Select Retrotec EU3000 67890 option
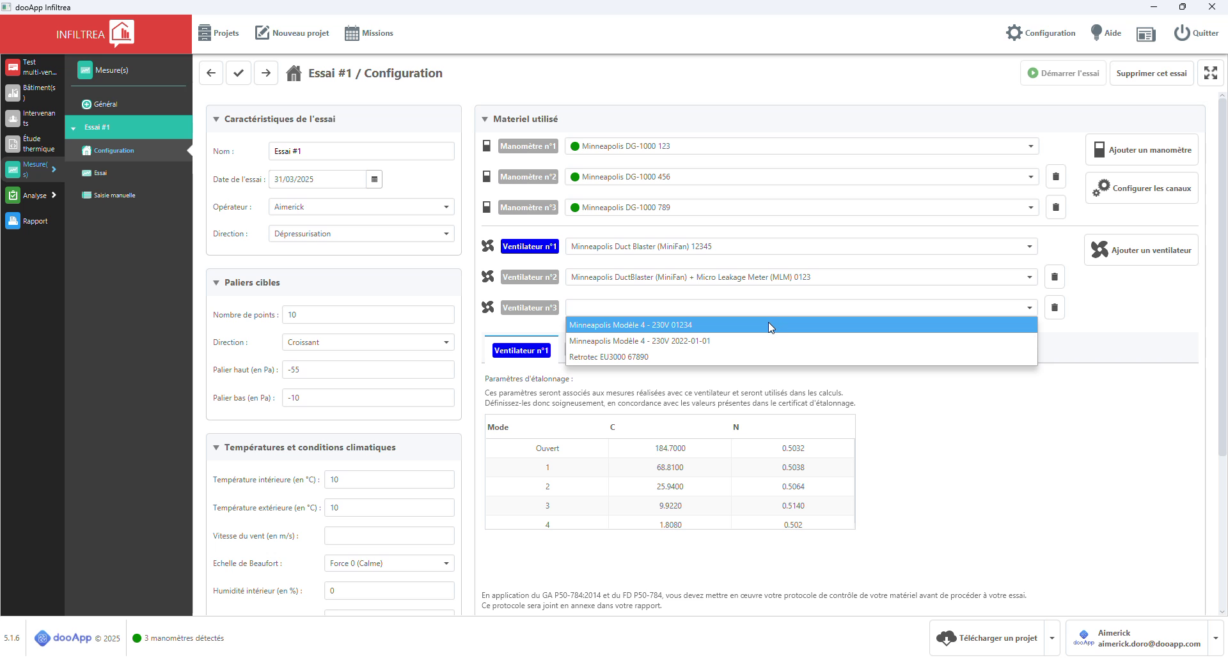 point(801,357)
